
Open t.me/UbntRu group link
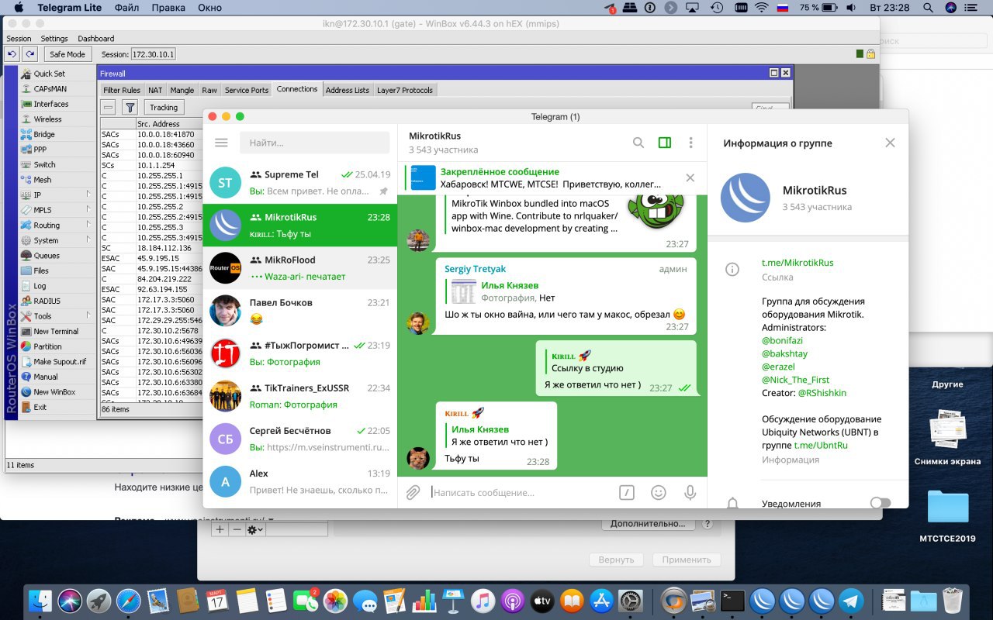click(821, 446)
